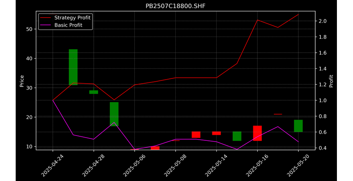Viewport: 353px width, 181px height.
Task: Click the magenta line sample in the legend
Action: pos(45,25)
